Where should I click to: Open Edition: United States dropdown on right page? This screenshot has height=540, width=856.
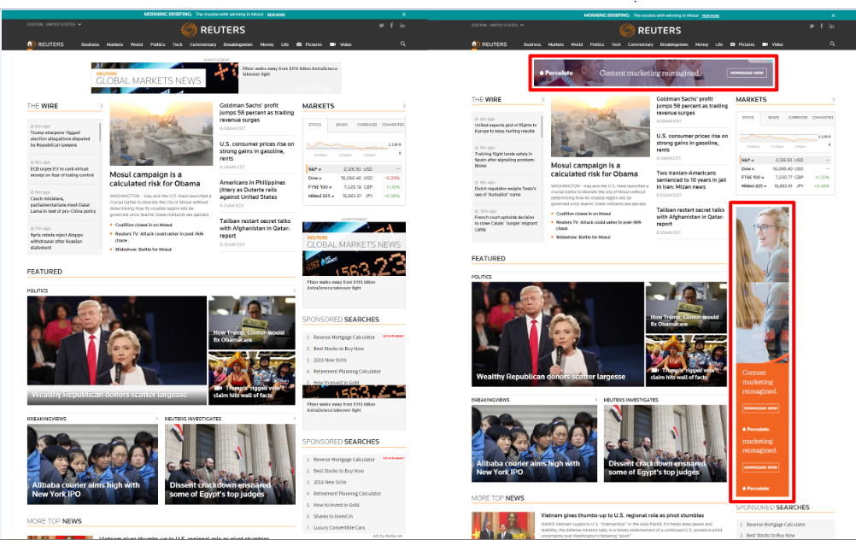point(497,25)
